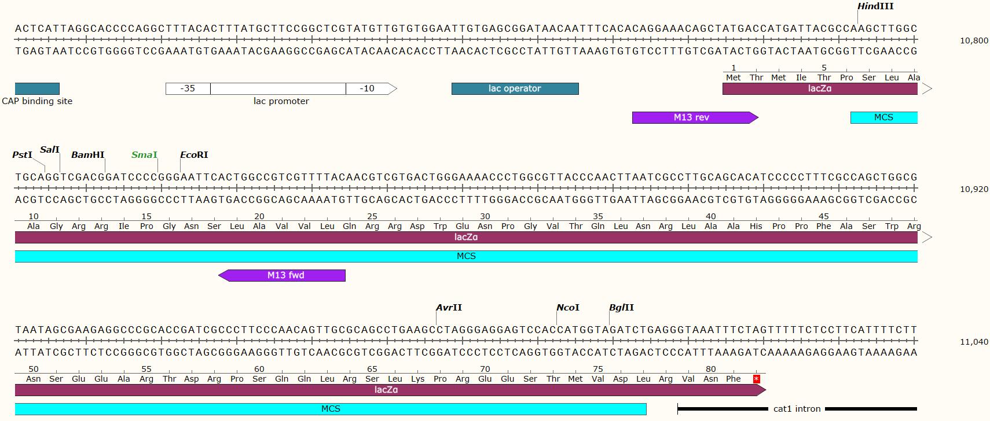Image resolution: width=990 pixels, height=421 pixels.
Task: Select the lacZα bar ending at stop codon
Action: click(x=386, y=390)
